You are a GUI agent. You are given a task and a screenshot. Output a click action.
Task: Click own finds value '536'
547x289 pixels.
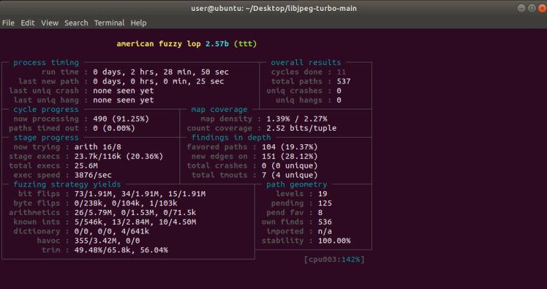(325, 222)
